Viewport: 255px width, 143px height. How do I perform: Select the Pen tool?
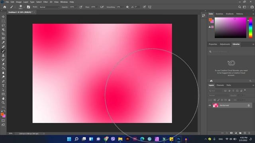3,81
